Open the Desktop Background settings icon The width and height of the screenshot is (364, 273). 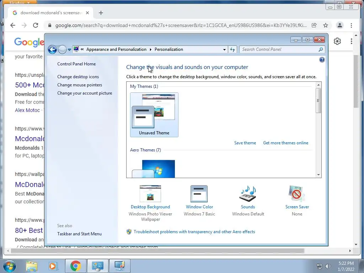pos(150,194)
